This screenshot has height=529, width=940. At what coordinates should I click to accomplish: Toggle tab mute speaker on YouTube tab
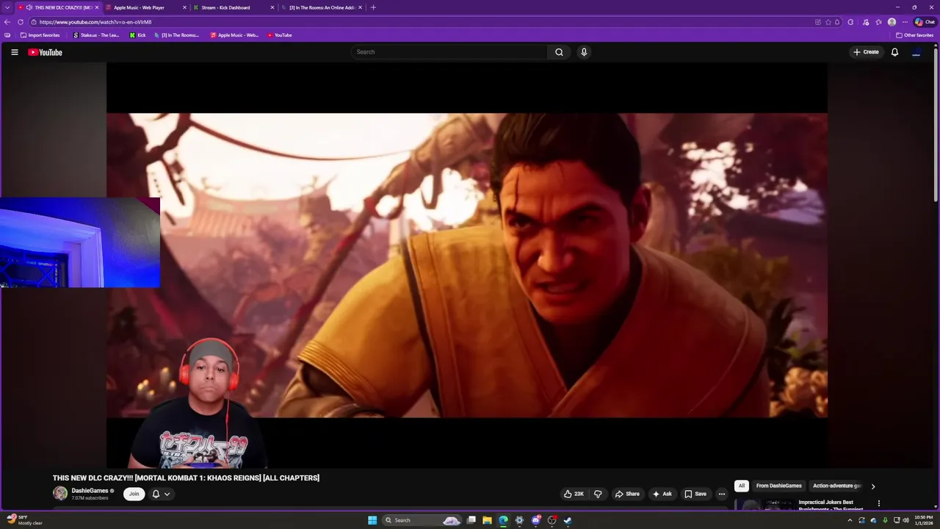29,7
